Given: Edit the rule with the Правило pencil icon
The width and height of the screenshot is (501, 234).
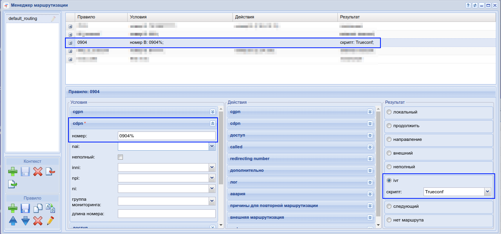Looking at the screenshot, I should 50,221.
